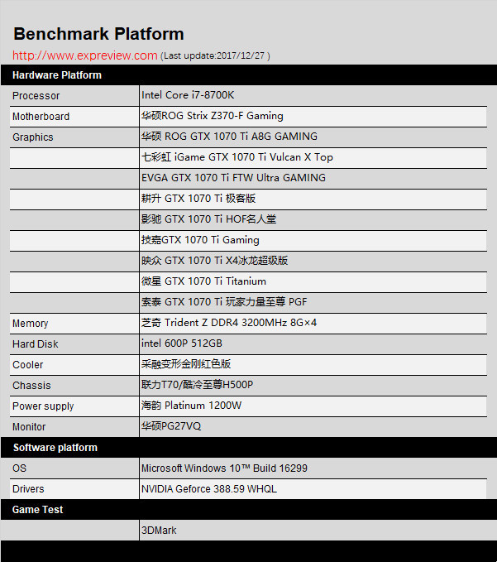Select the intel 600P 512GB hard disk cell
The width and height of the screenshot is (497, 562).
click(x=313, y=343)
